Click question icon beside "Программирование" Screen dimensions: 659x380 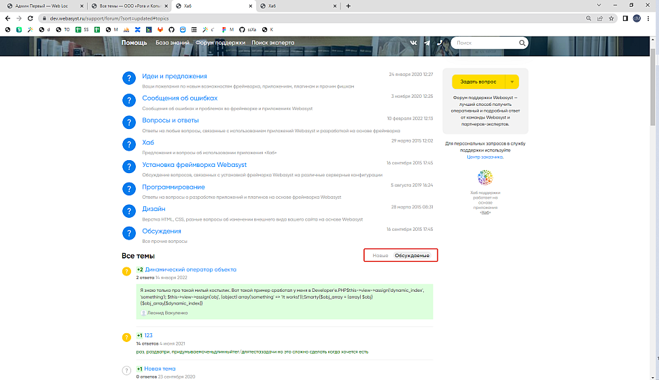(129, 189)
